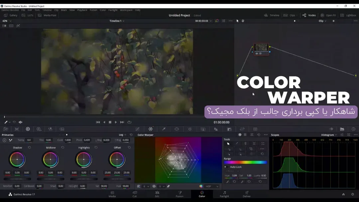Open the Keyframes palette icon

(331, 129)
